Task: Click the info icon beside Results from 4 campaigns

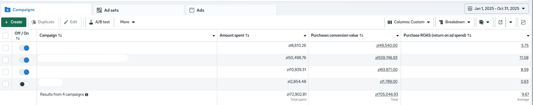Action: point(86,95)
